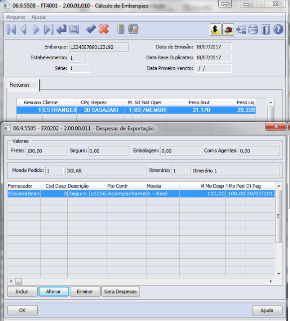Viewport: 290px width, 321px height.
Task: Go to first record toolbar icon
Action: (11, 29)
